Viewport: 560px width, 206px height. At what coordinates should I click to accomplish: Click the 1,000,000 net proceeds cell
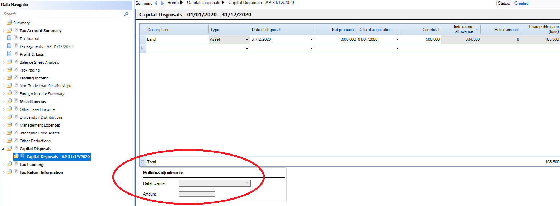tap(336, 39)
